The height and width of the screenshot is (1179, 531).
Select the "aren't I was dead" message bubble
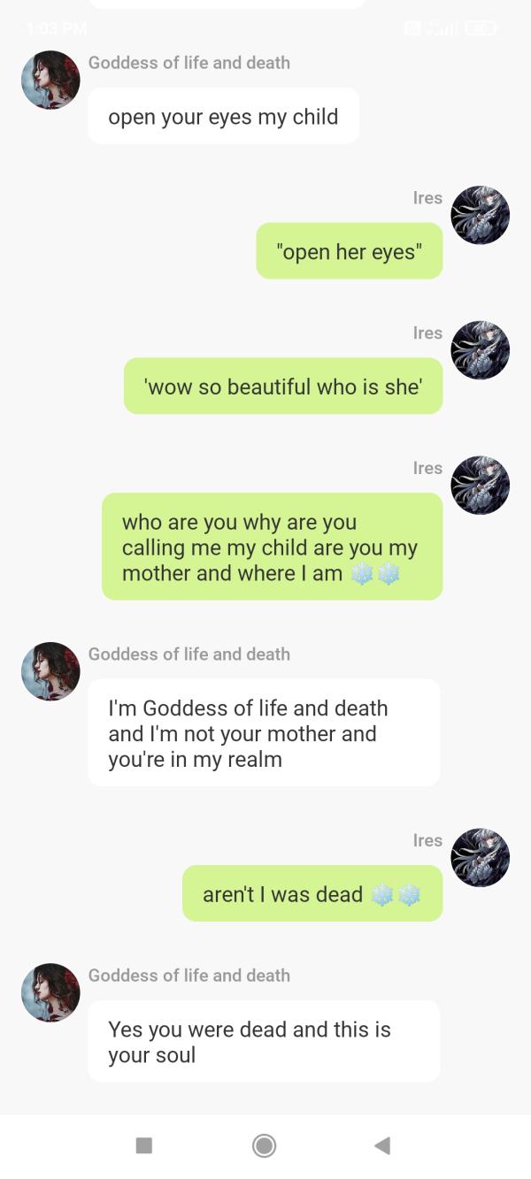312,893
